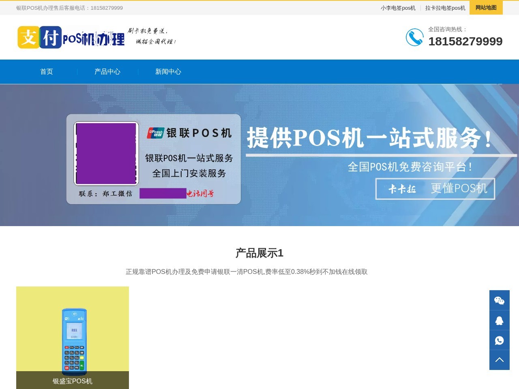Click the 产品展示1 section heading

[259, 253]
